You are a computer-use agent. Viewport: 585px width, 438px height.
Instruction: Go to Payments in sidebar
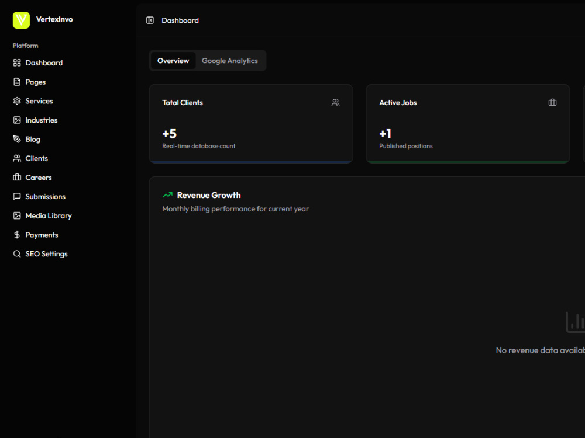pos(42,235)
